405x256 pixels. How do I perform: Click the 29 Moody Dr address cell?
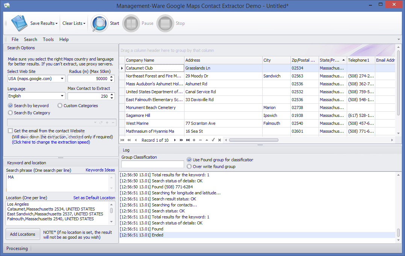(x=223, y=76)
